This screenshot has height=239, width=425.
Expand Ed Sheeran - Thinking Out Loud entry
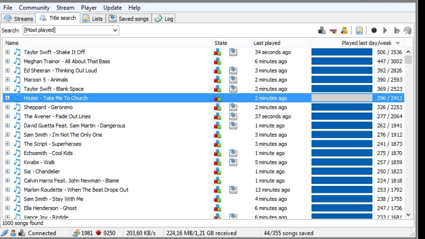[x=7, y=70]
